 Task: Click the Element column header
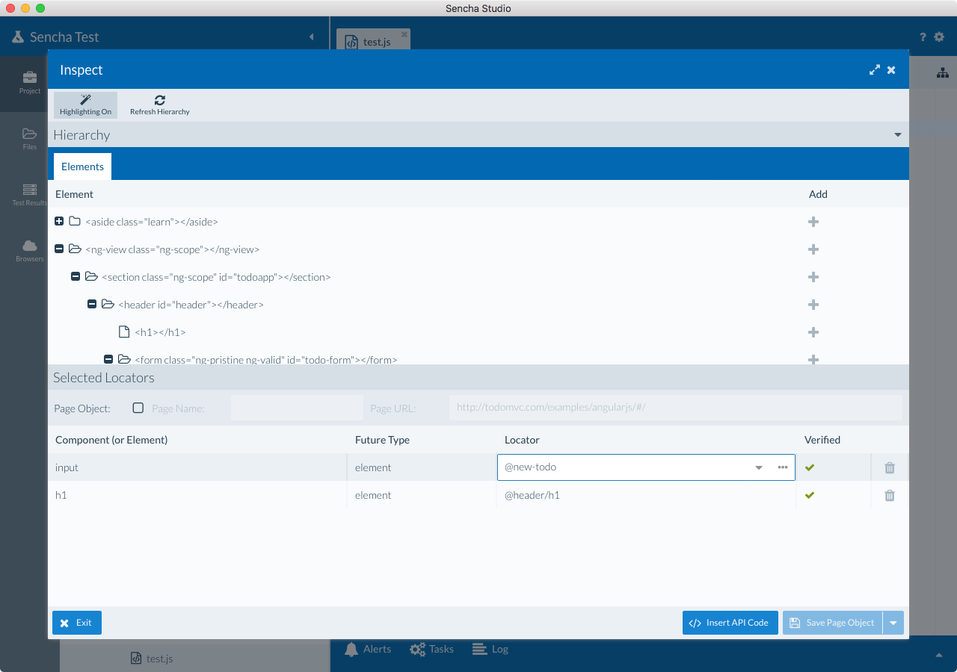coord(74,194)
